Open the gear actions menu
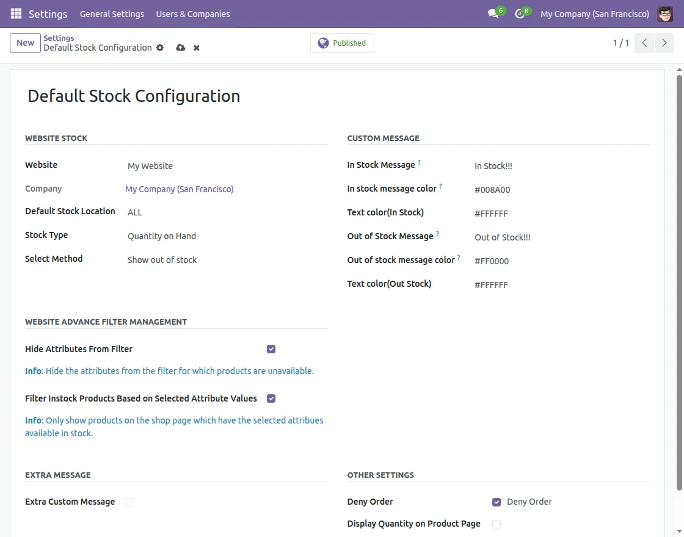 (x=160, y=48)
